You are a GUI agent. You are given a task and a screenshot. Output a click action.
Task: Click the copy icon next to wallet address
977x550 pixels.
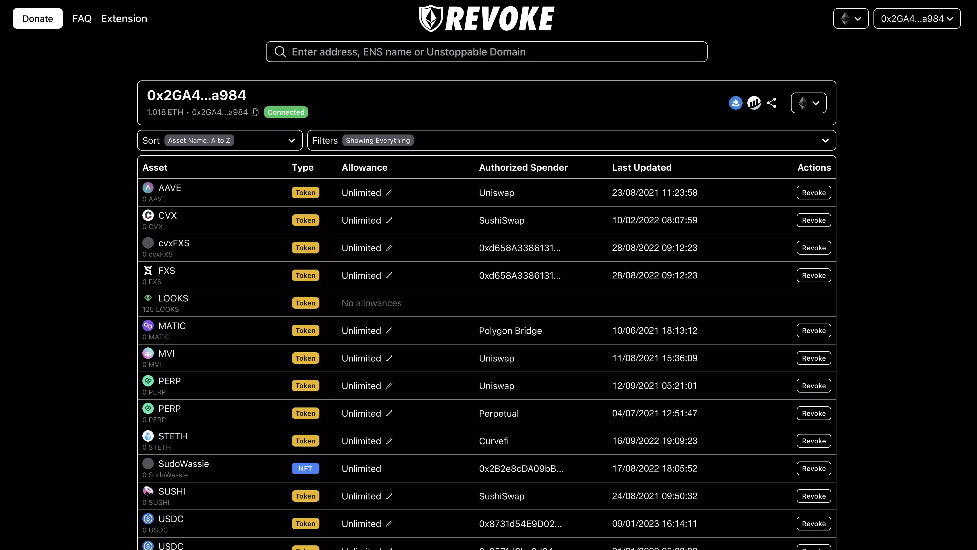click(x=255, y=112)
